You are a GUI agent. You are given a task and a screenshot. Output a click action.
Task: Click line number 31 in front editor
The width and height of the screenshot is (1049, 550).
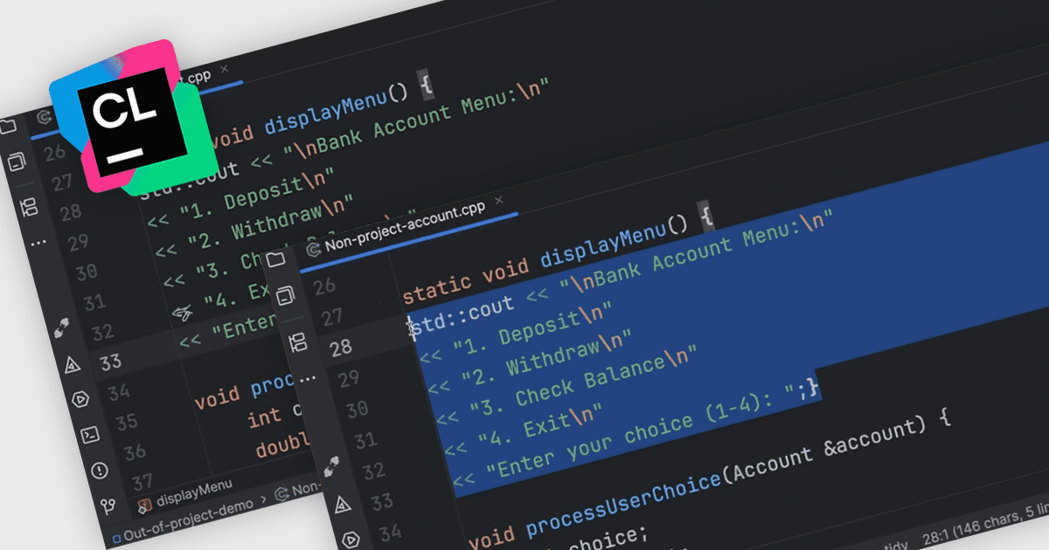[365, 441]
